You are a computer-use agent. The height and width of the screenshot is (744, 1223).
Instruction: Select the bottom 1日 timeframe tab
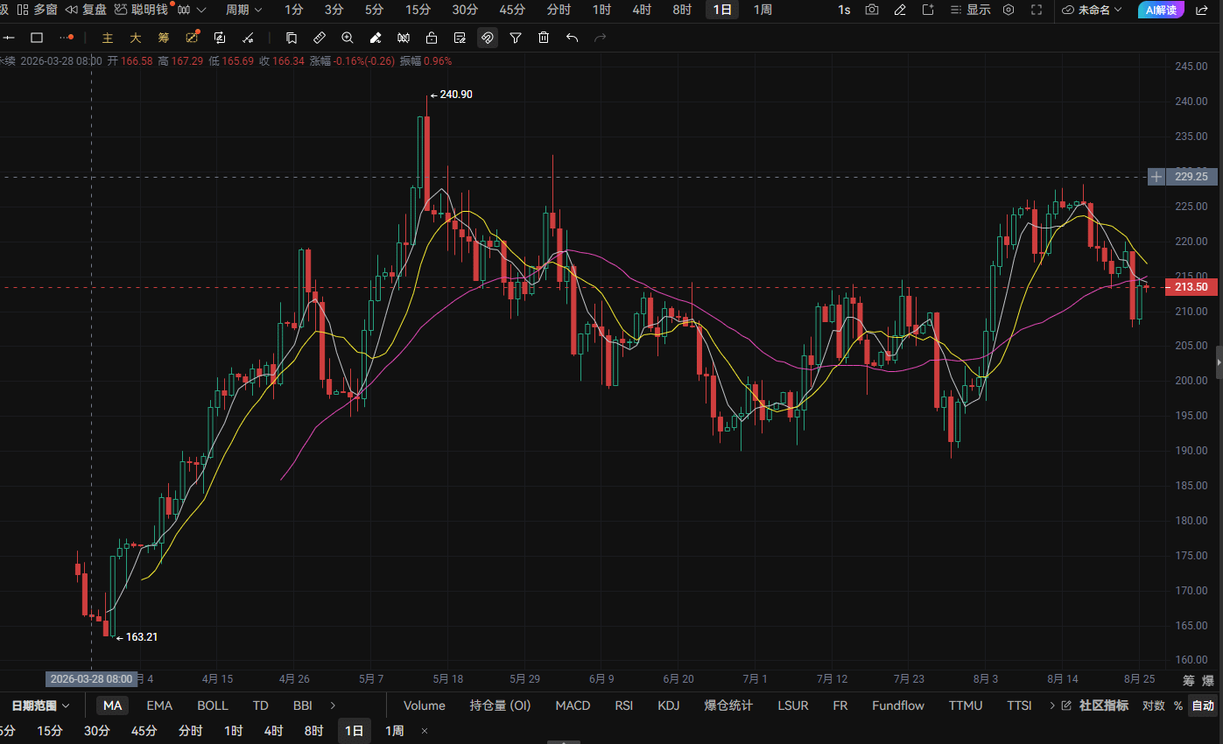pos(355,731)
